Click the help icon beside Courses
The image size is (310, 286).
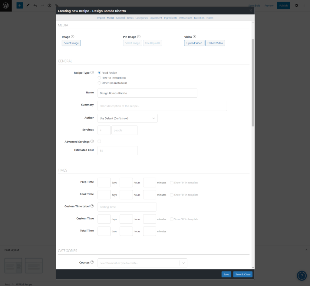(92, 262)
